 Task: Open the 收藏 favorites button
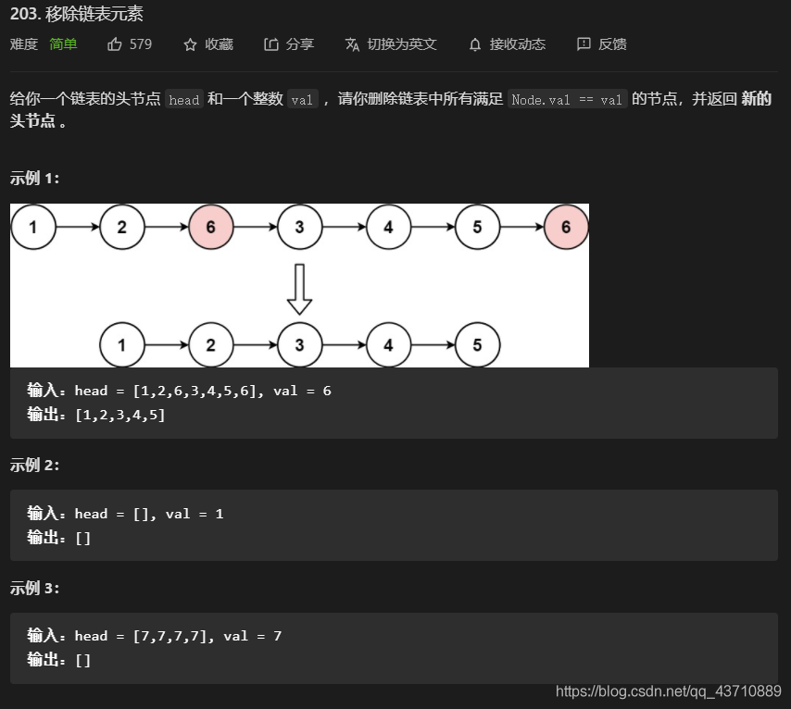pos(208,44)
